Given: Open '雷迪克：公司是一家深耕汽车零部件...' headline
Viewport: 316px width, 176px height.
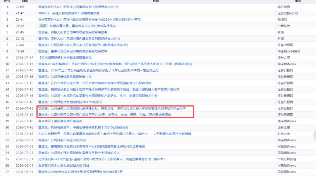Looking at the screenshot, I should (98, 96).
